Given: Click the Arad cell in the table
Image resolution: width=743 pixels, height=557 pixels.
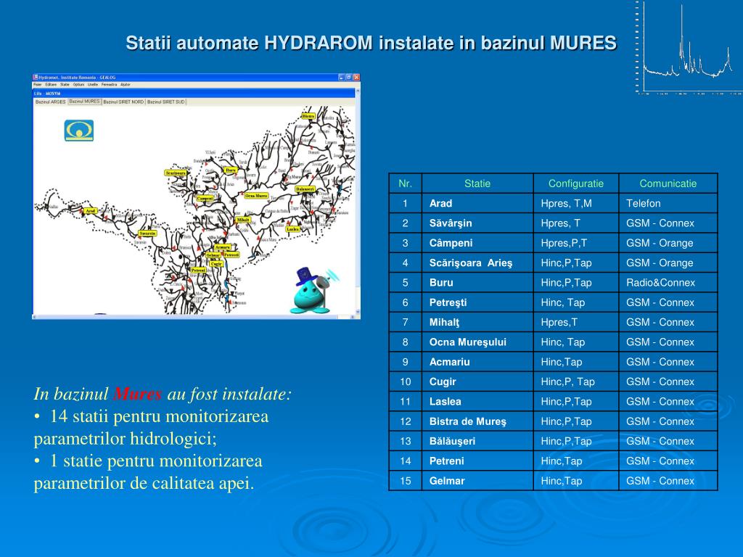Looking at the screenshot, I should tap(477, 203).
